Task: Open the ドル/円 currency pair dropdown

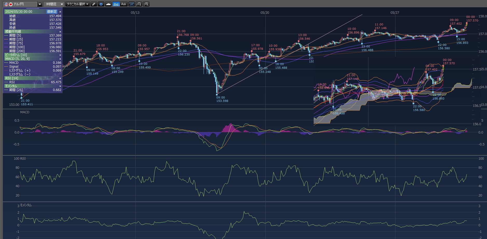Action: (40, 4)
